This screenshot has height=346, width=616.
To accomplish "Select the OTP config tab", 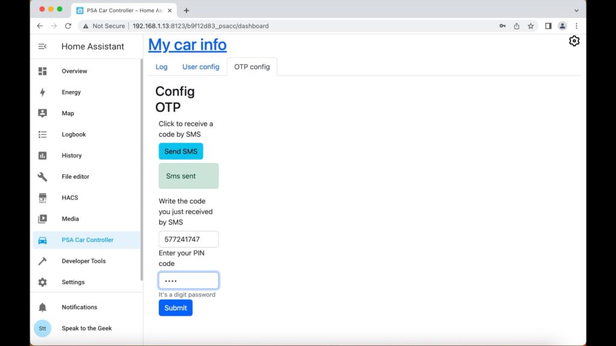I will [252, 67].
